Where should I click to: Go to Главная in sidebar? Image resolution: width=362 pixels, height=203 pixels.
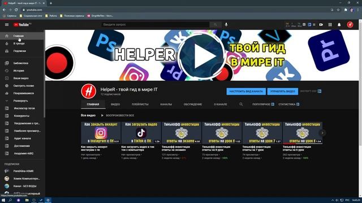point(22,36)
